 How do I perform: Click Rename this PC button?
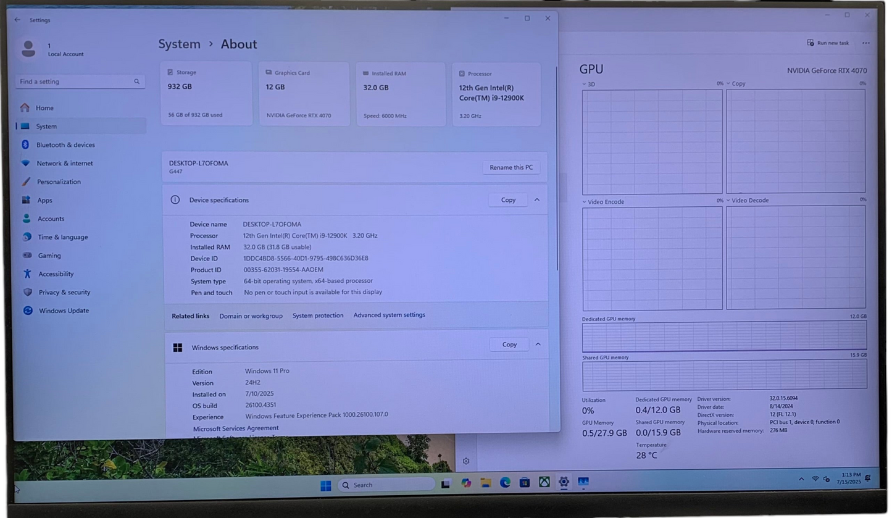click(x=511, y=167)
